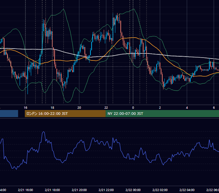Screen dimensions: 219x193
Task: Click the '6' hour label on the price chart axis
Action: coord(214,108)
